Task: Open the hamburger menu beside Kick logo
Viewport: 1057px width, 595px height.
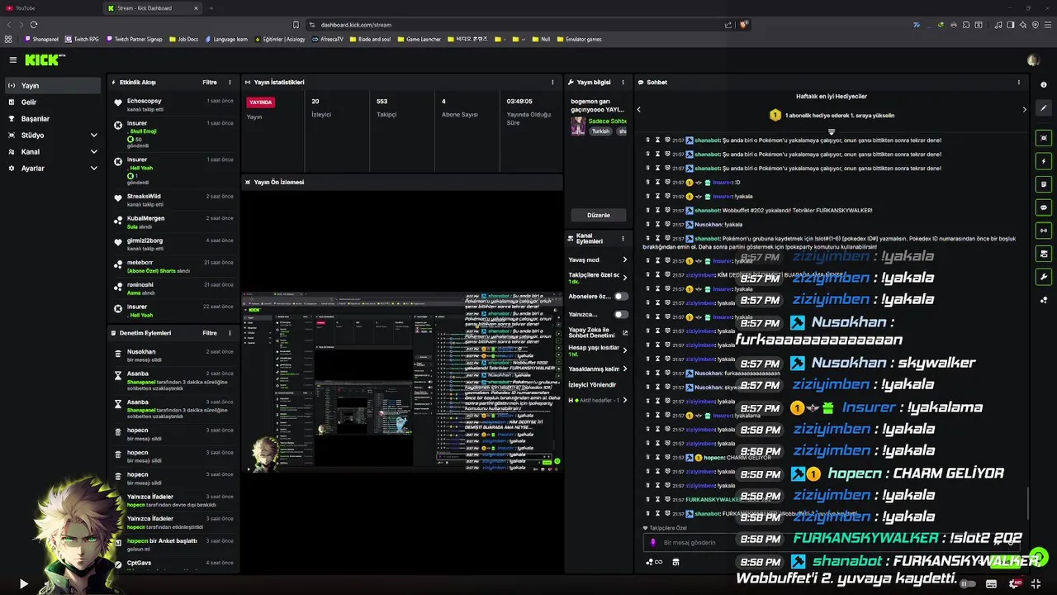Action: click(x=12, y=59)
